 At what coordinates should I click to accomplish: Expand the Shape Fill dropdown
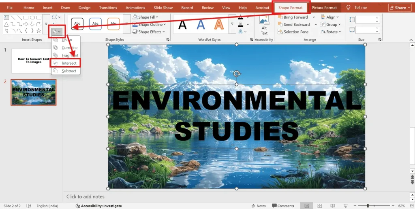(x=157, y=17)
